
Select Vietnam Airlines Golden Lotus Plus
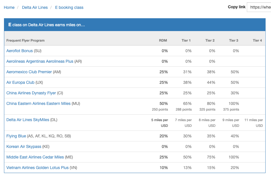tap(38, 168)
